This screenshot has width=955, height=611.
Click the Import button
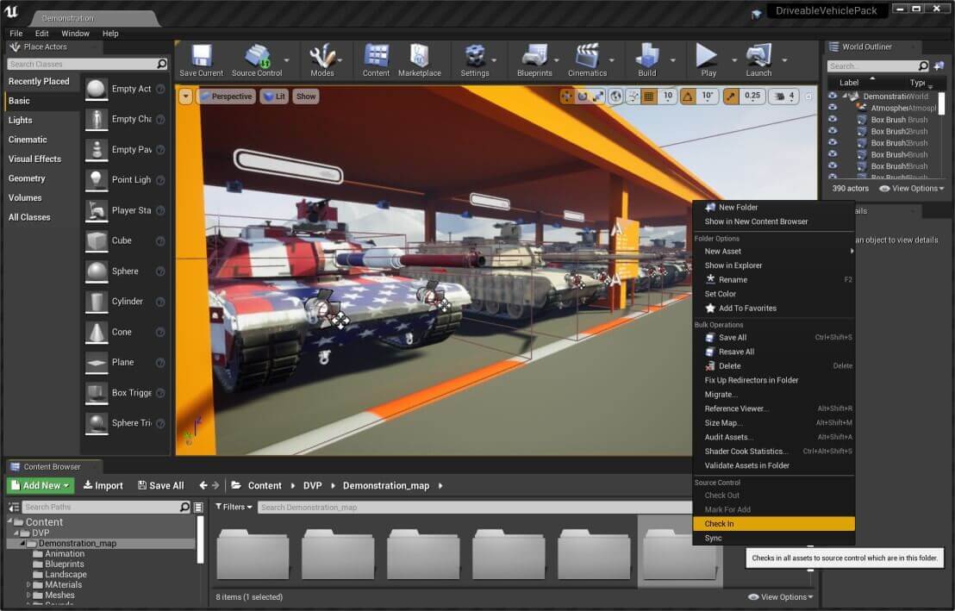(x=103, y=485)
